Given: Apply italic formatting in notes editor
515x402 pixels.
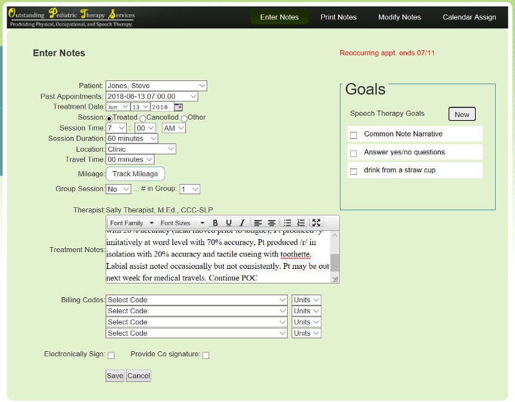Looking at the screenshot, I should tap(242, 223).
